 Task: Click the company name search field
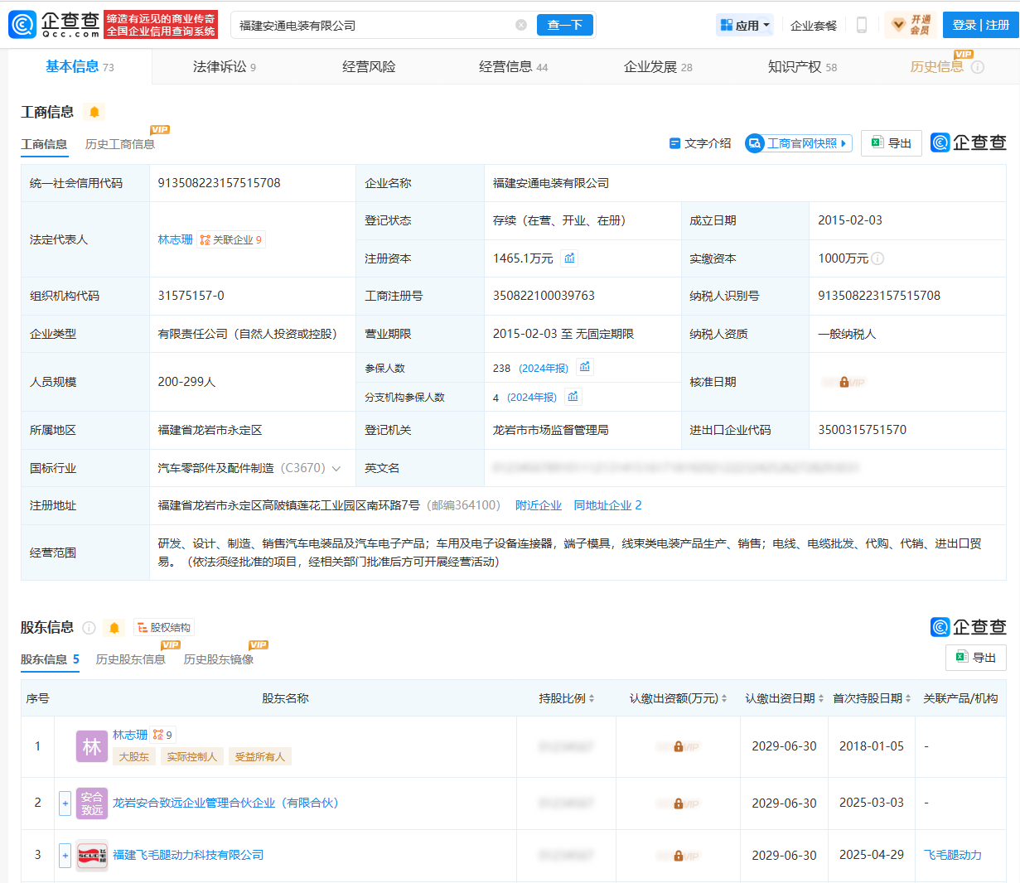(x=373, y=25)
